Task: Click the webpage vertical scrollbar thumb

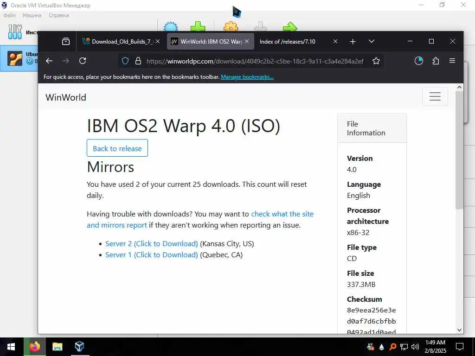Action: pyautogui.click(x=459, y=150)
